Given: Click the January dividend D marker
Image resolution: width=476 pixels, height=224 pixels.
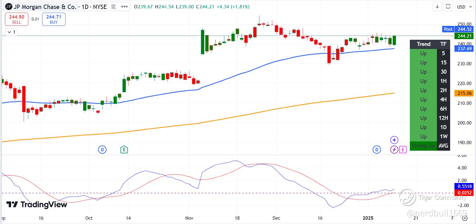Looking at the screenshot, I should 377,150.
